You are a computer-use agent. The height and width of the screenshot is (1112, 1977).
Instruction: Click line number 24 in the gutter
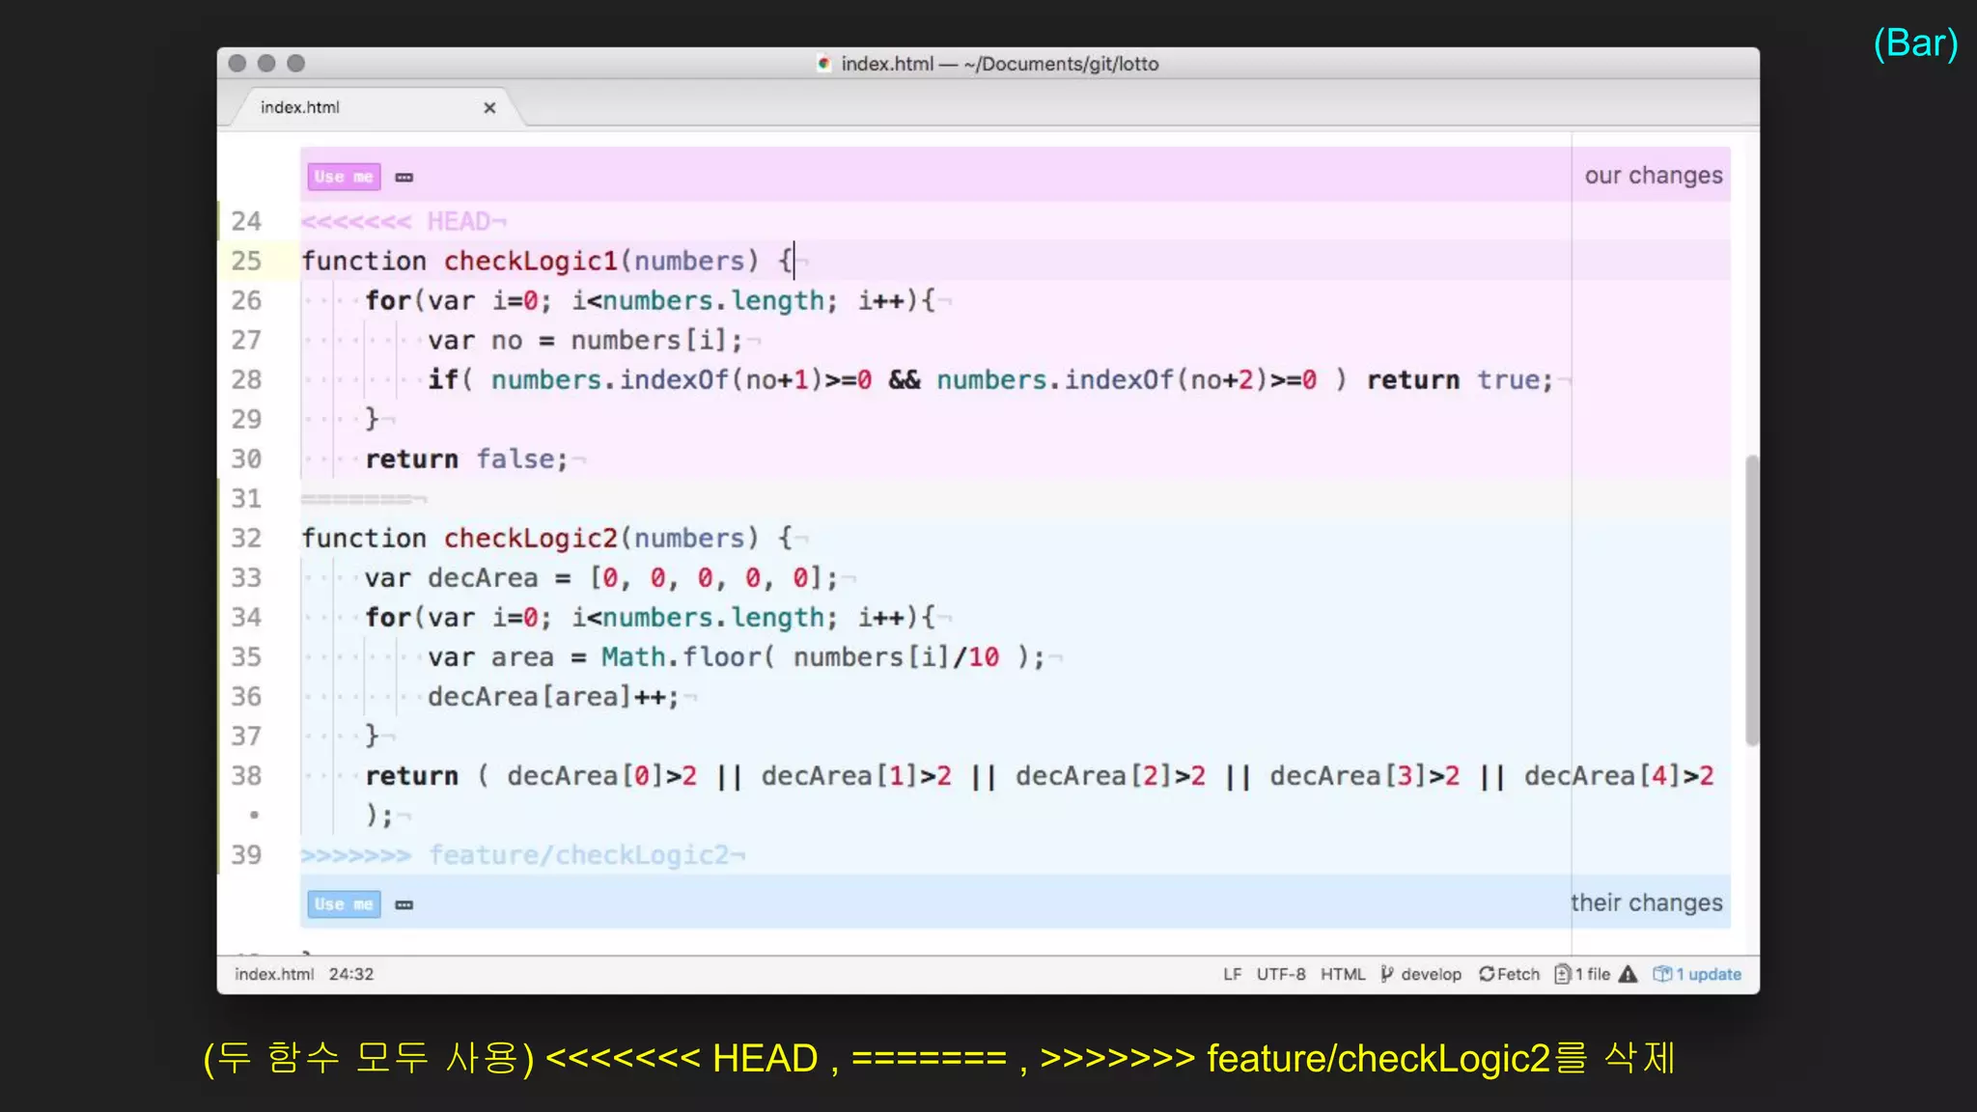coord(246,221)
